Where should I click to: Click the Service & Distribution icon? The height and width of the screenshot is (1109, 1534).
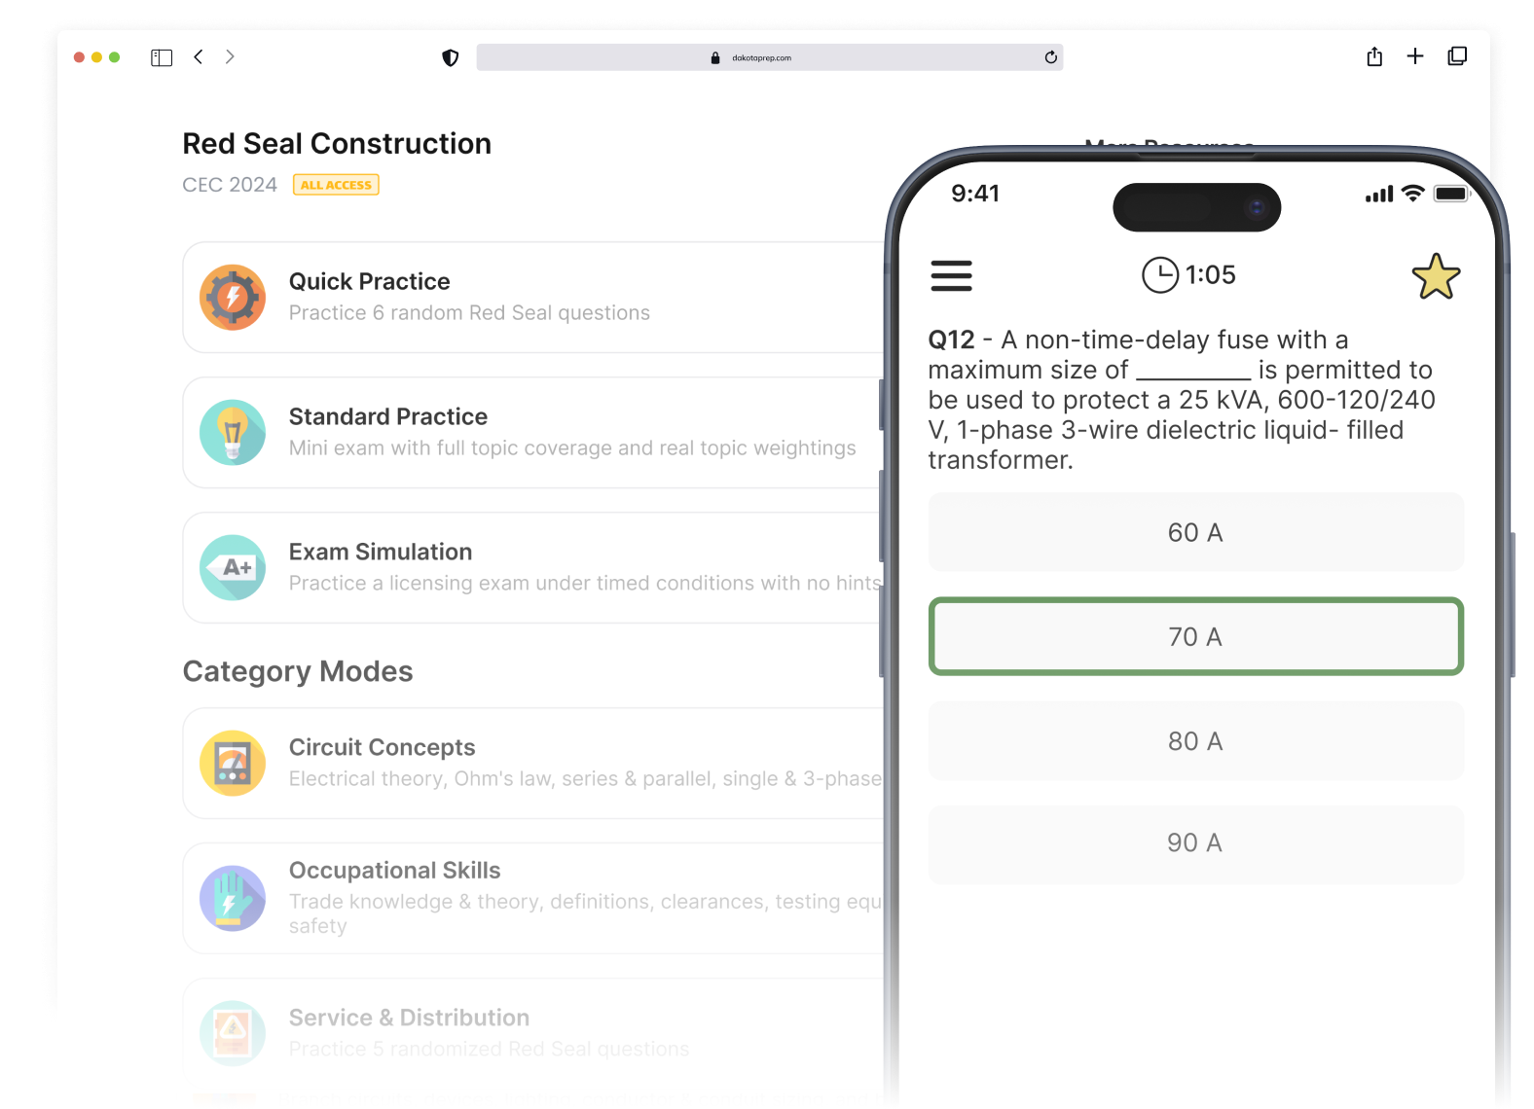233,1033
